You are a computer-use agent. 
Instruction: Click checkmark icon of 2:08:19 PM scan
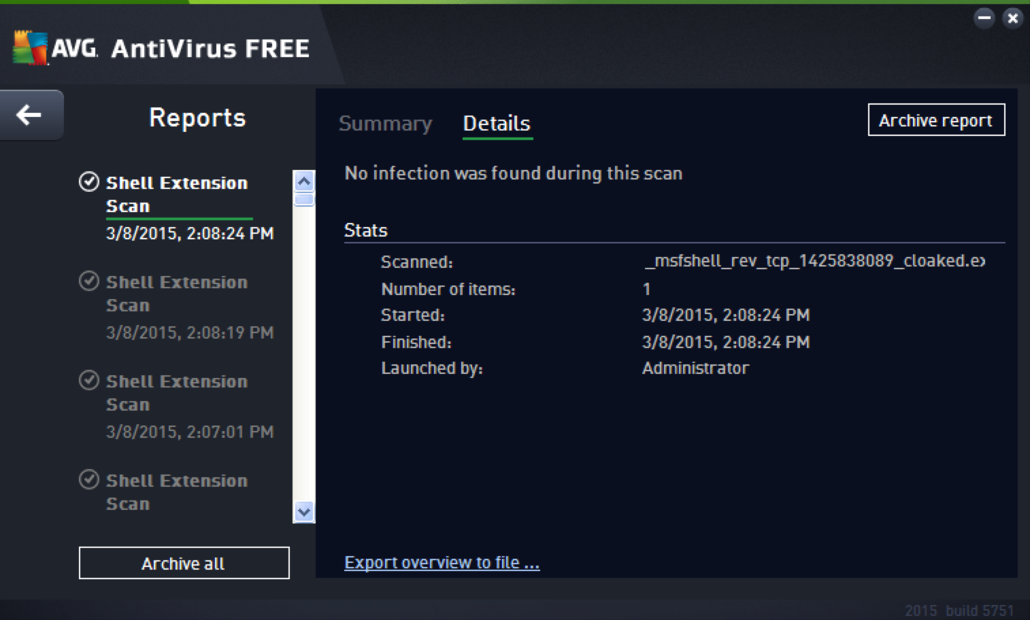pyautogui.click(x=89, y=281)
